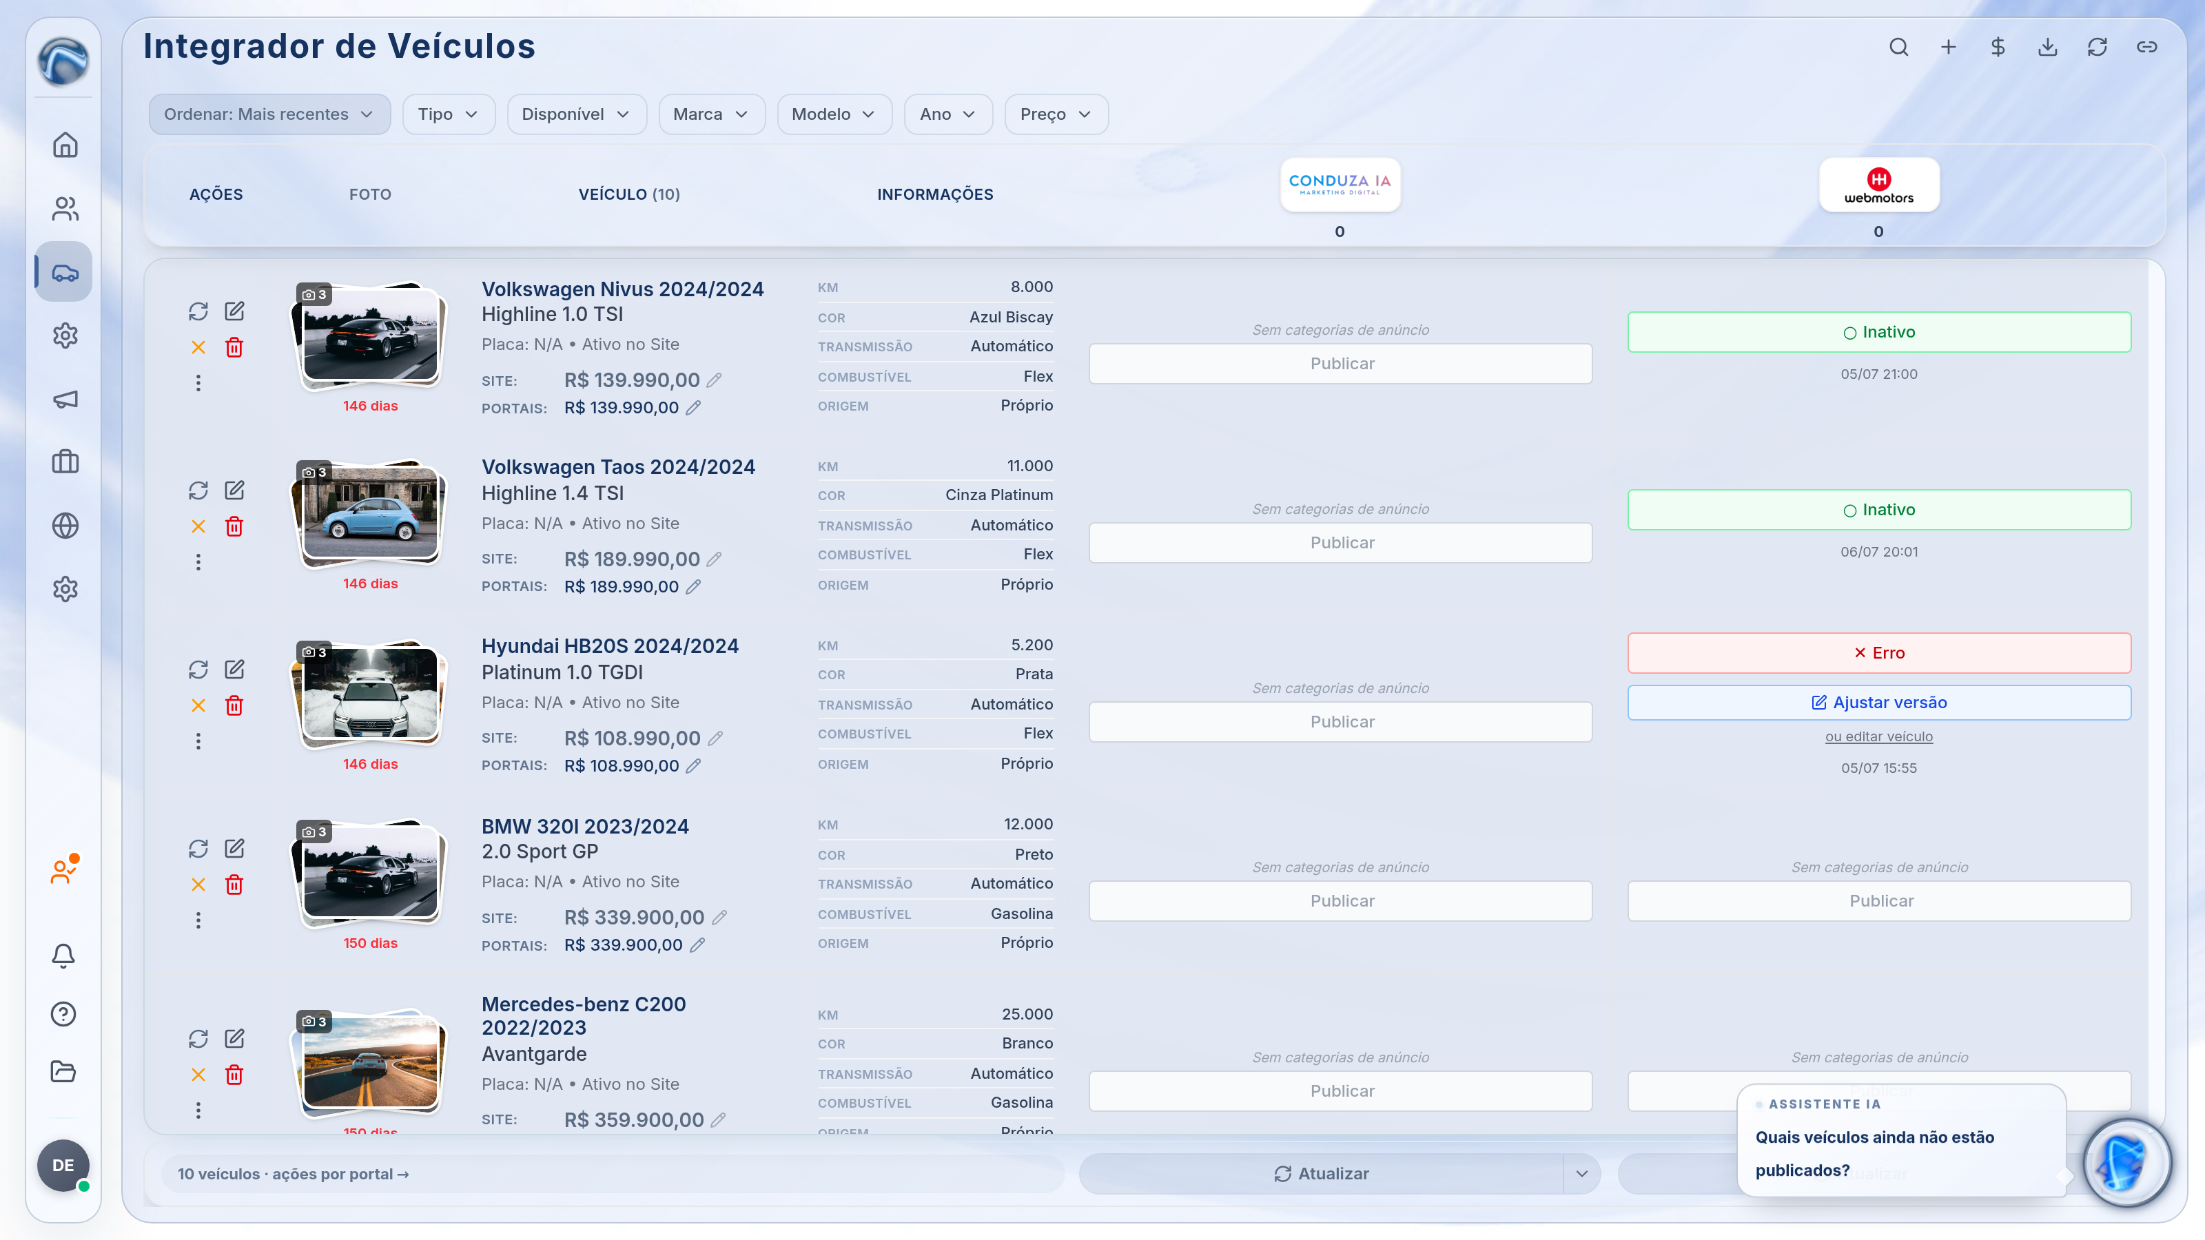Open the globe icon in the sidebar
This screenshot has height=1240, width=2205.
(65, 526)
